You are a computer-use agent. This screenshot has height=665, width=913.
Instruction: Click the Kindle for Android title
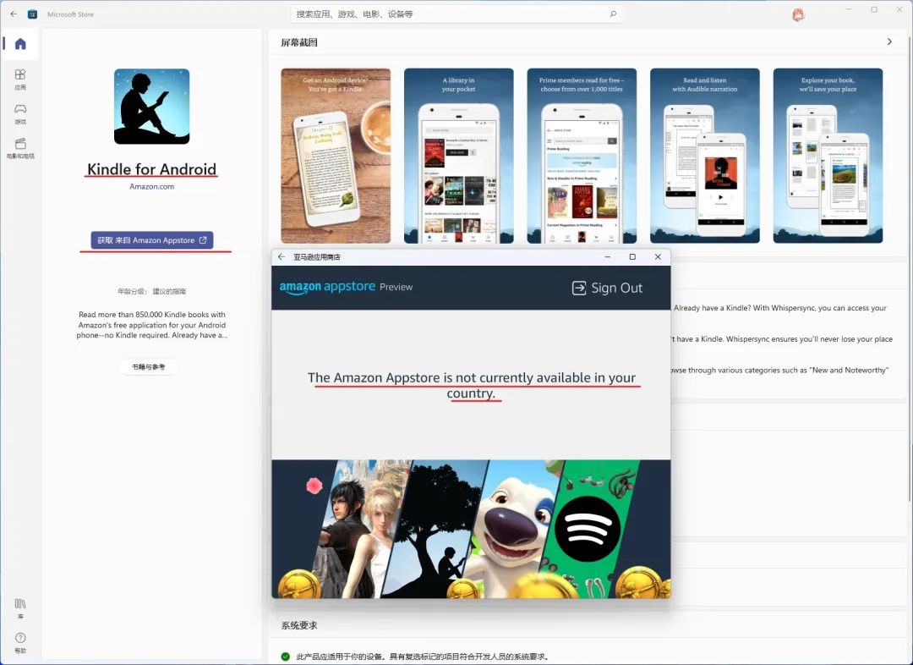pyautogui.click(x=151, y=169)
